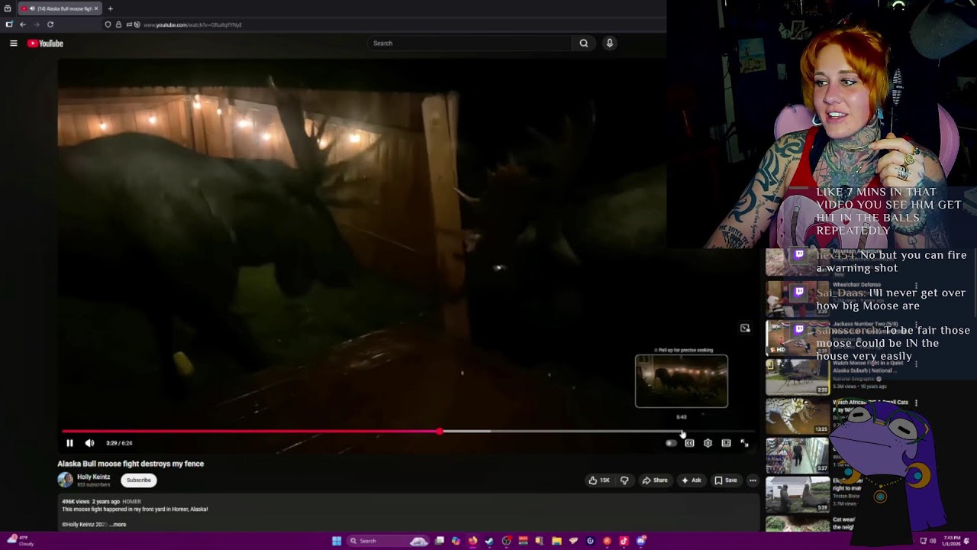Open the taskbar weather widget
Viewport: 977px width, 550px height.
click(x=21, y=541)
